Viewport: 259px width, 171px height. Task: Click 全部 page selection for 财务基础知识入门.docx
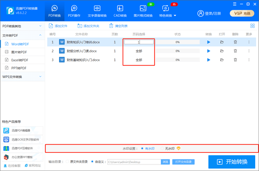[139, 60]
